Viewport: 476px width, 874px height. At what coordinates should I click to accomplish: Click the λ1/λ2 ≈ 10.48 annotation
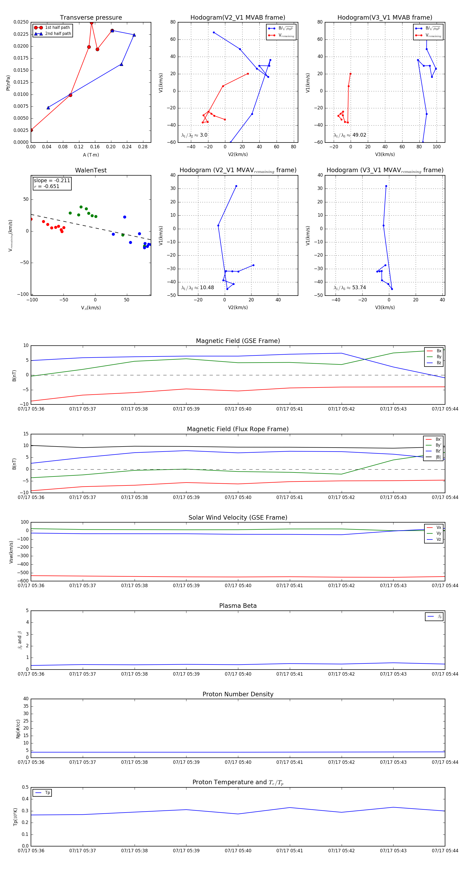point(198,288)
